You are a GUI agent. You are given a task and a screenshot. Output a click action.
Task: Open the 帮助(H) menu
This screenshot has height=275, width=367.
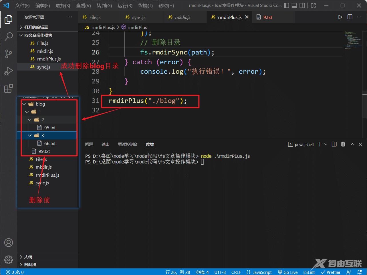pyautogui.click(x=166, y=5)
